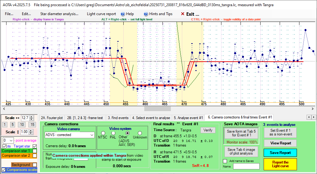This screenshot has width=317, height=174.
Task: Switch to the 3. Find events tab
Action: pyautogui.click(x=118, y=118)
